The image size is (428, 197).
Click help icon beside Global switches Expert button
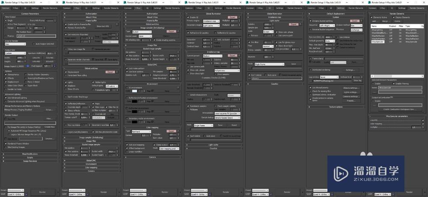point(117,72)
